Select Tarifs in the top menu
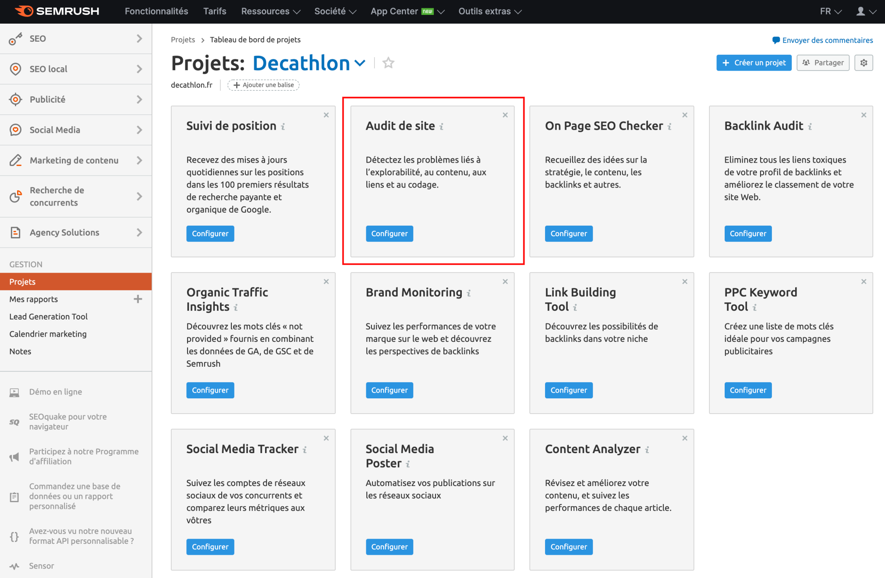Screen dimensions: 885x578 point(214,11)
